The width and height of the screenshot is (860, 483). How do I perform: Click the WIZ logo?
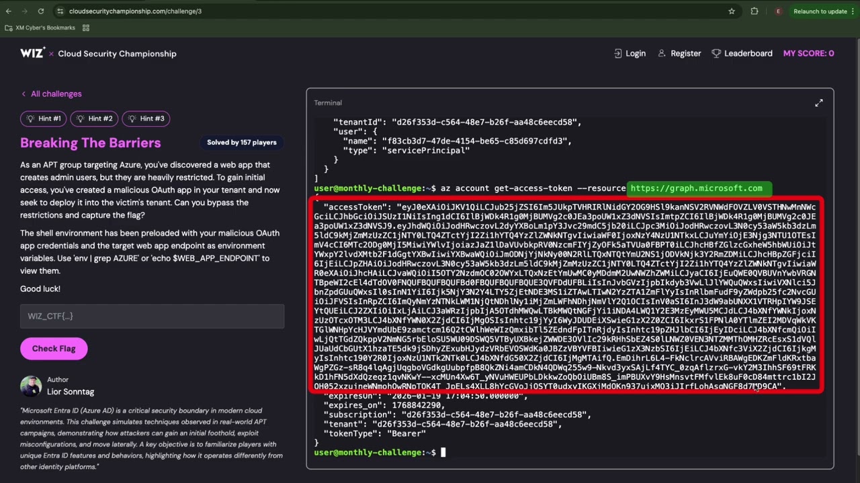(32, 53)
